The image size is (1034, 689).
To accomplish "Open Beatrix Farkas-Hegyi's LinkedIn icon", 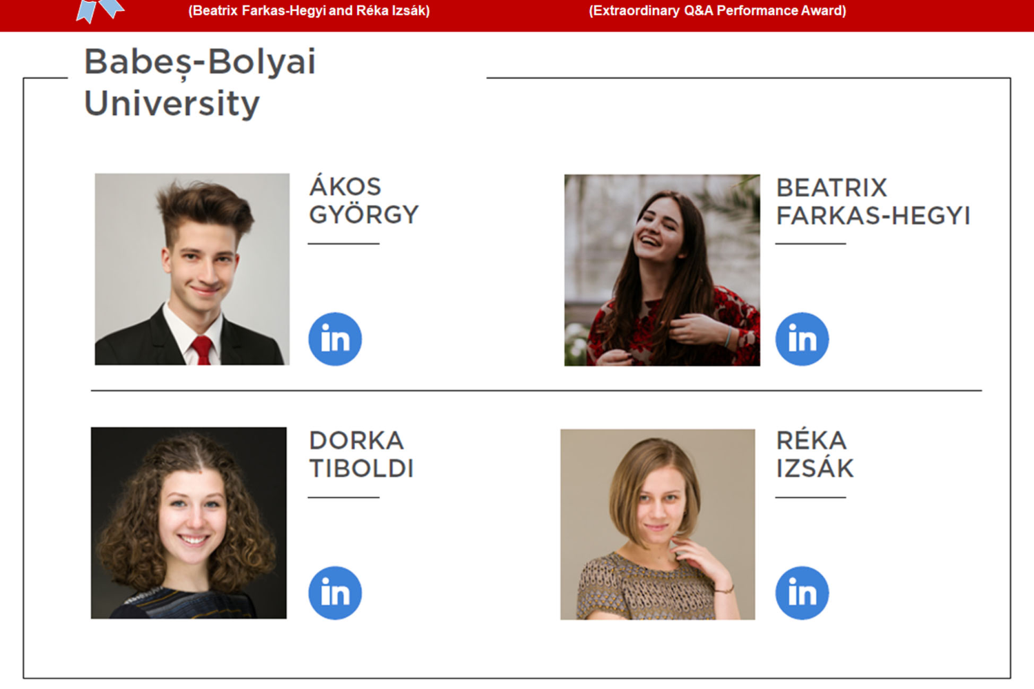I will [x=802, y=339].
